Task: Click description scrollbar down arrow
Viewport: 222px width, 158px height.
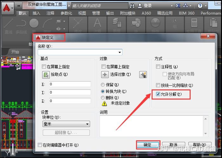Action: point(206,133)
